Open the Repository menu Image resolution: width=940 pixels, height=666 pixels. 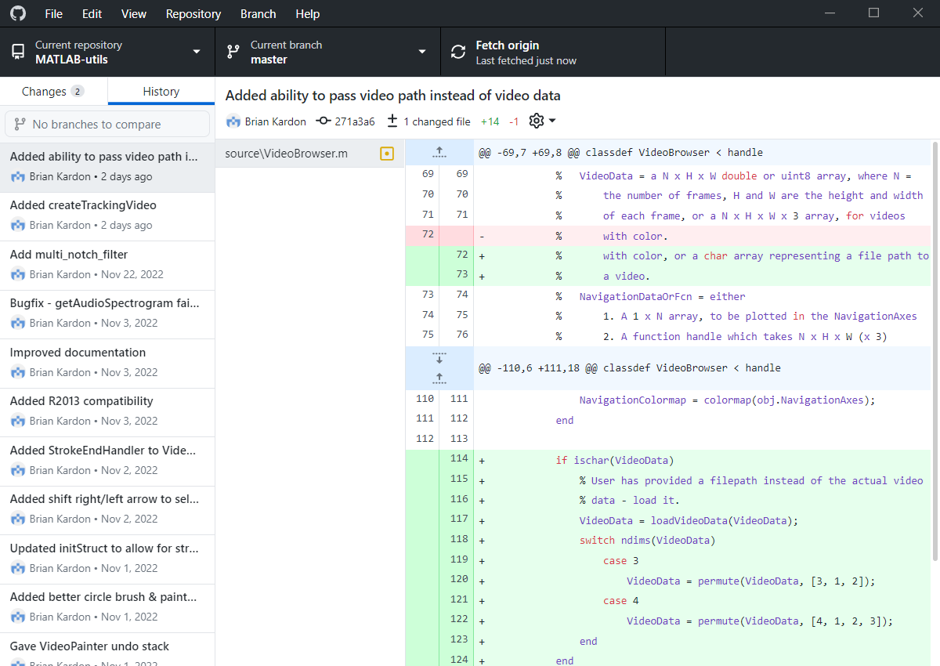pos(193,13)
